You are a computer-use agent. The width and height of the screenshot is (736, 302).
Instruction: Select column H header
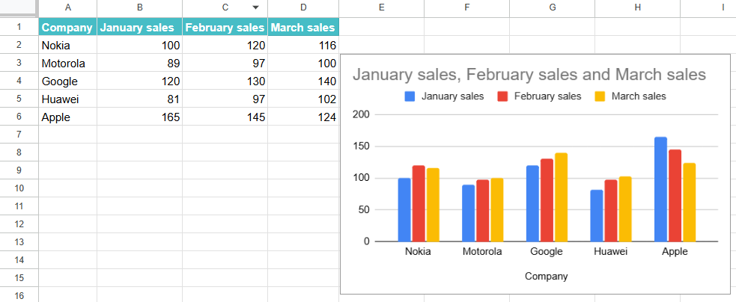tap(637, 7)
